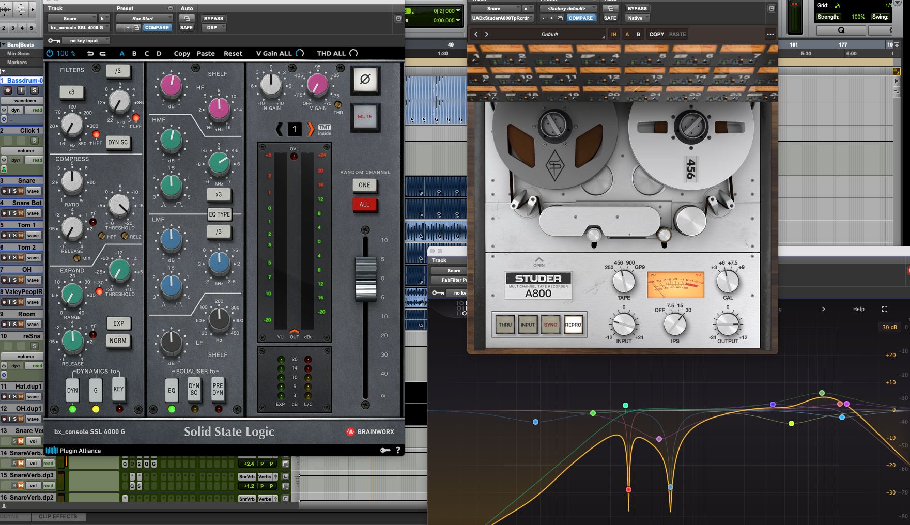The image size is (910, 525).
Task: Go to previous preset in Studer plugin
Action: tap(476, 34)
